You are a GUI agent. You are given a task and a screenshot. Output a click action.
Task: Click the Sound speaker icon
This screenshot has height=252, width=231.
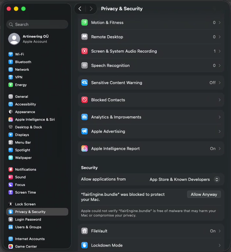pyautogui.click(x=10, y=177)
